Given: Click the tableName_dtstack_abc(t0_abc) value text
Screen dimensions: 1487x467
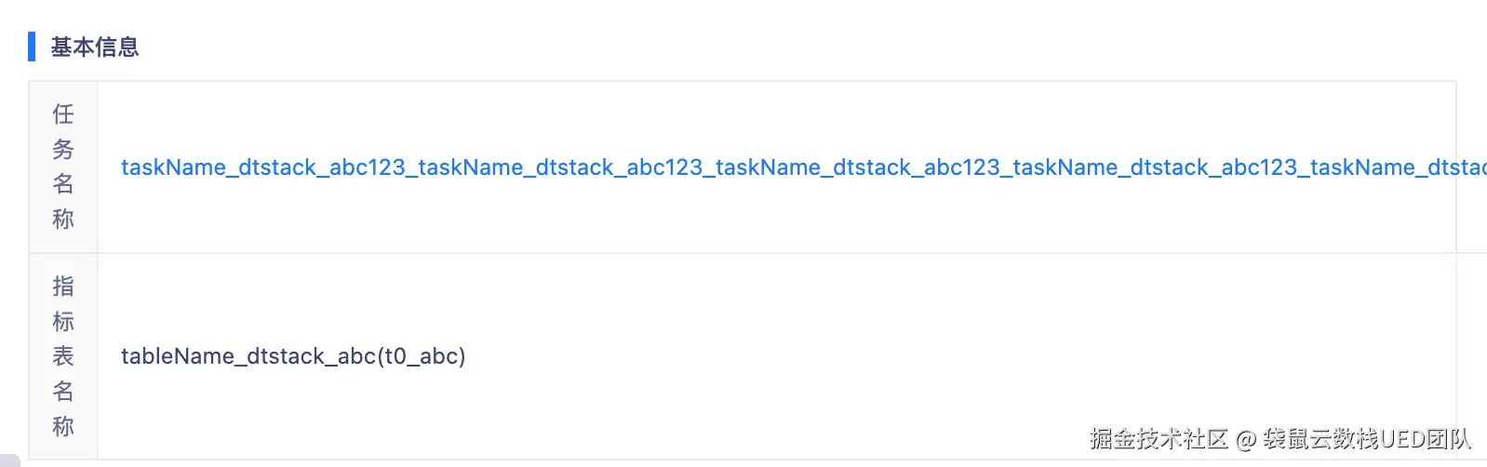Looking at the screenshot, I should coord(292,356).
